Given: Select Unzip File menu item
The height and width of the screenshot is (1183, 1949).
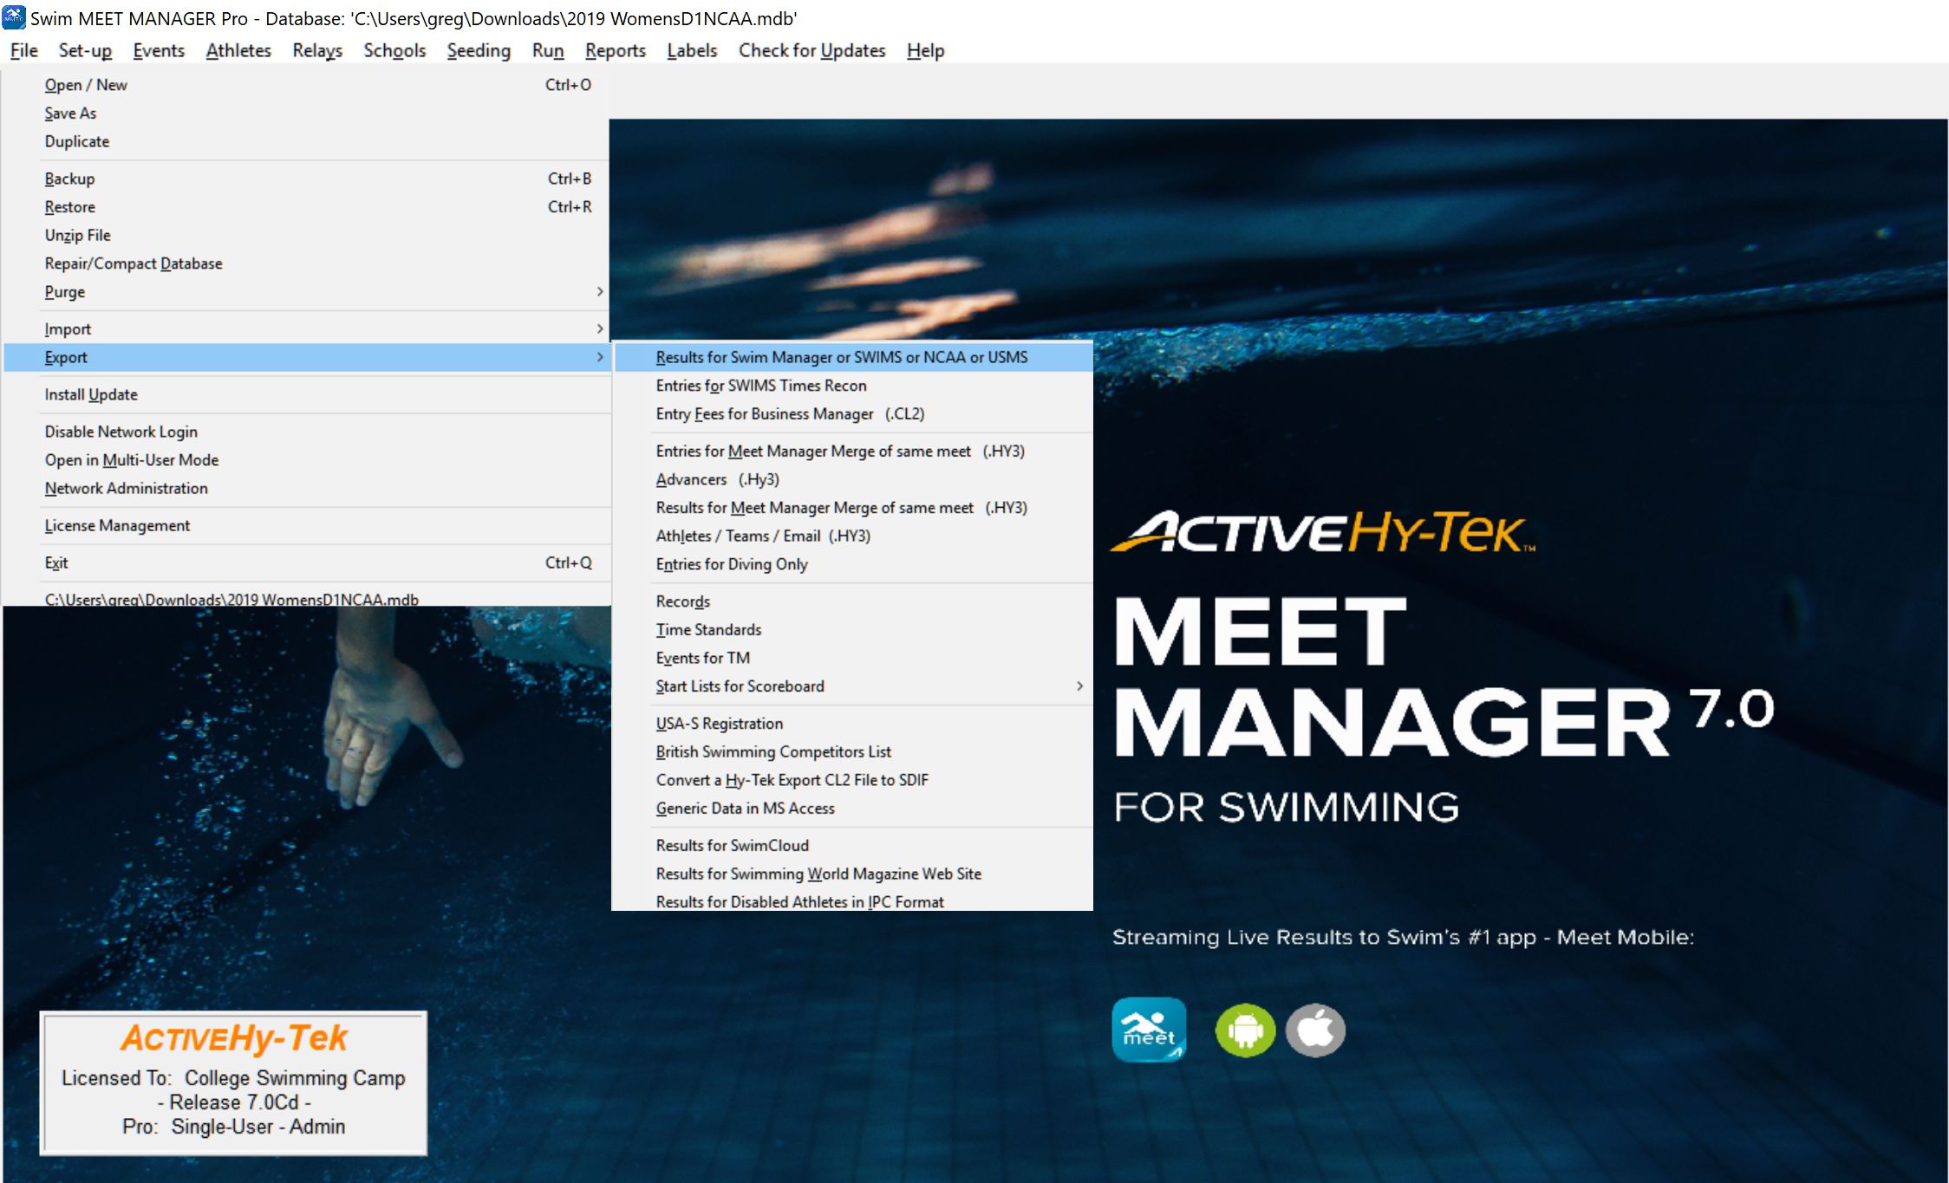Looking at the screenshot, I should 307,235.
